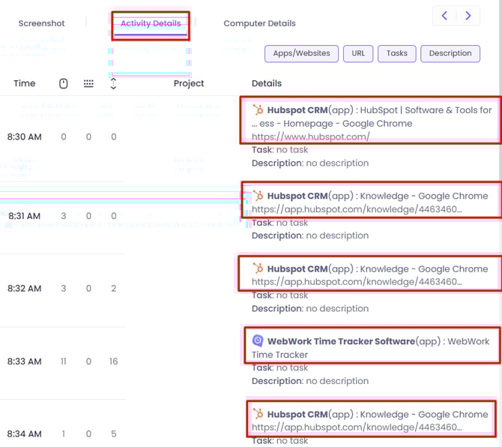Click Hubspot CRM title in 8:30 AM row
502x447 pixels.
[297, 110]
